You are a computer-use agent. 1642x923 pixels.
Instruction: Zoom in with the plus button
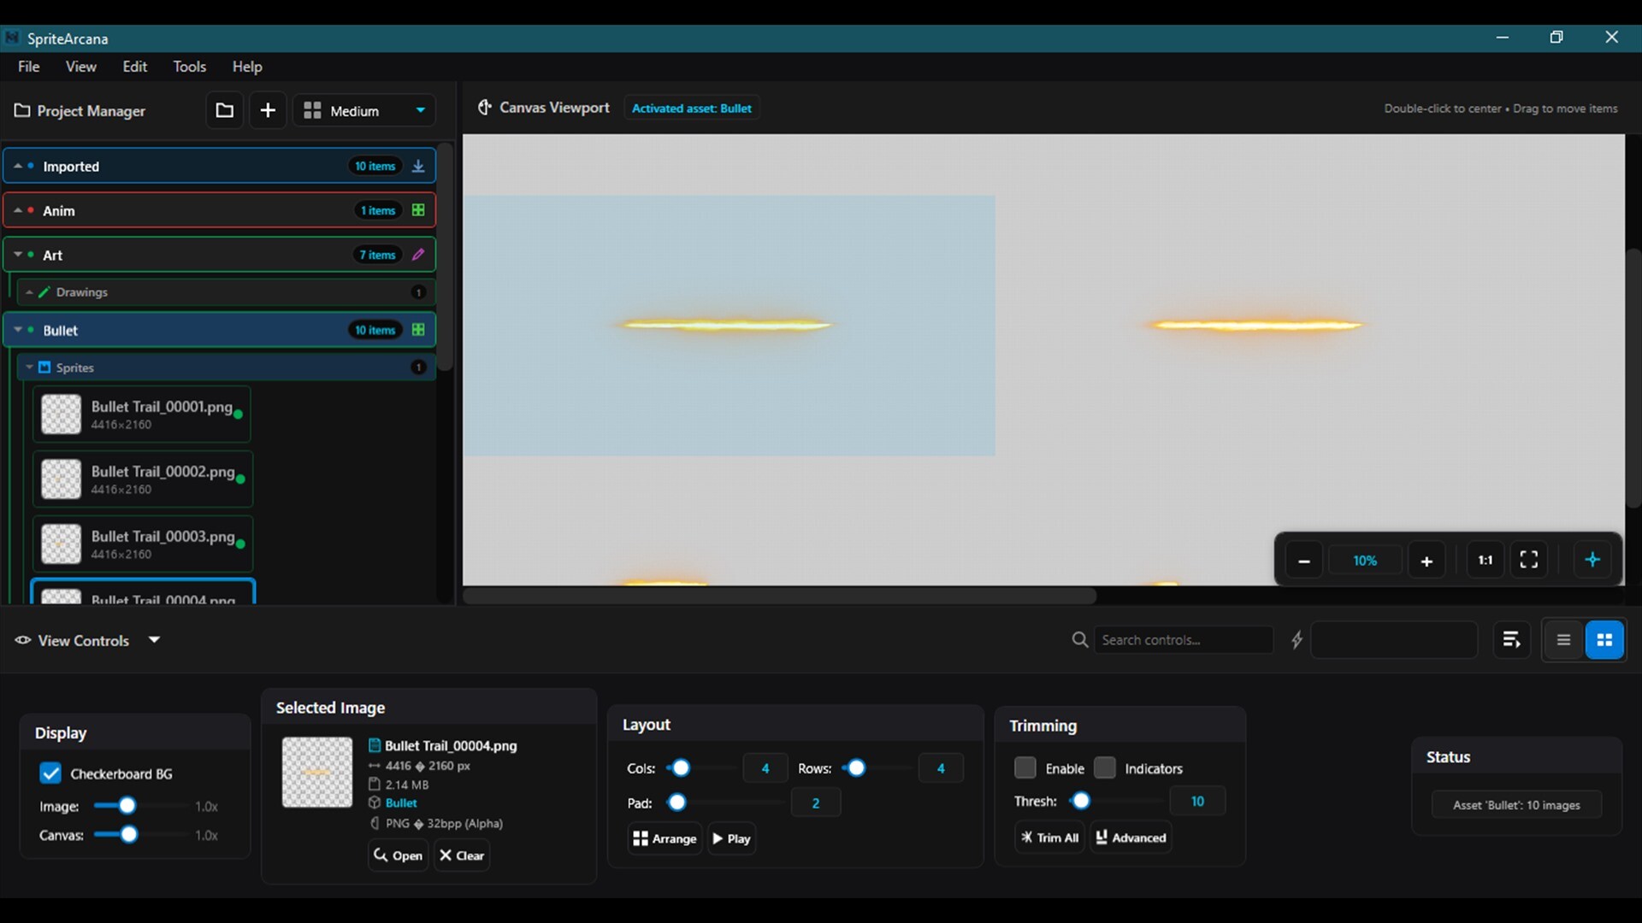(x=1426, y=561)
